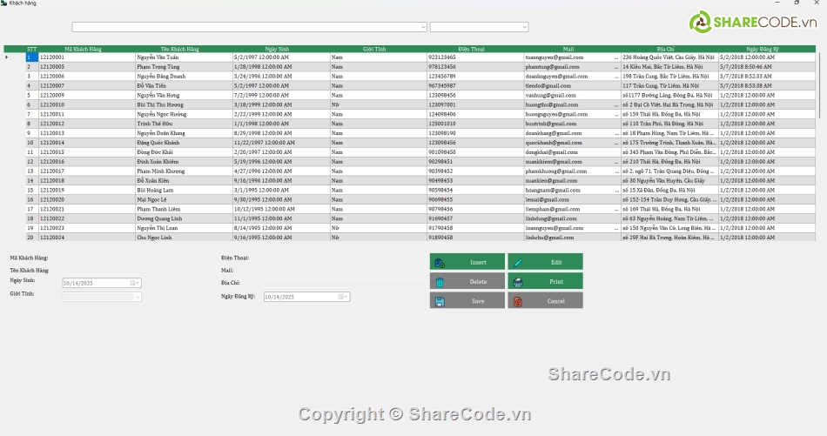This screenshot has width=827, height=436.
Task: Click the Ngày Sinh column header
Action: click(280, 49)
